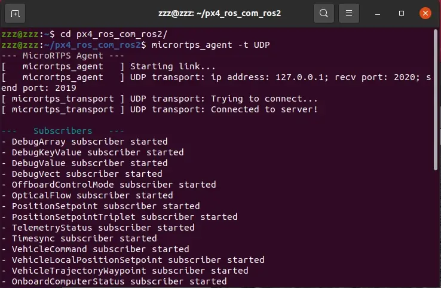Viewport: 441px width, 288px height.
Task: Click the Timesync subscriber started line
Action: pyautogui.click(x=79, y=238)
